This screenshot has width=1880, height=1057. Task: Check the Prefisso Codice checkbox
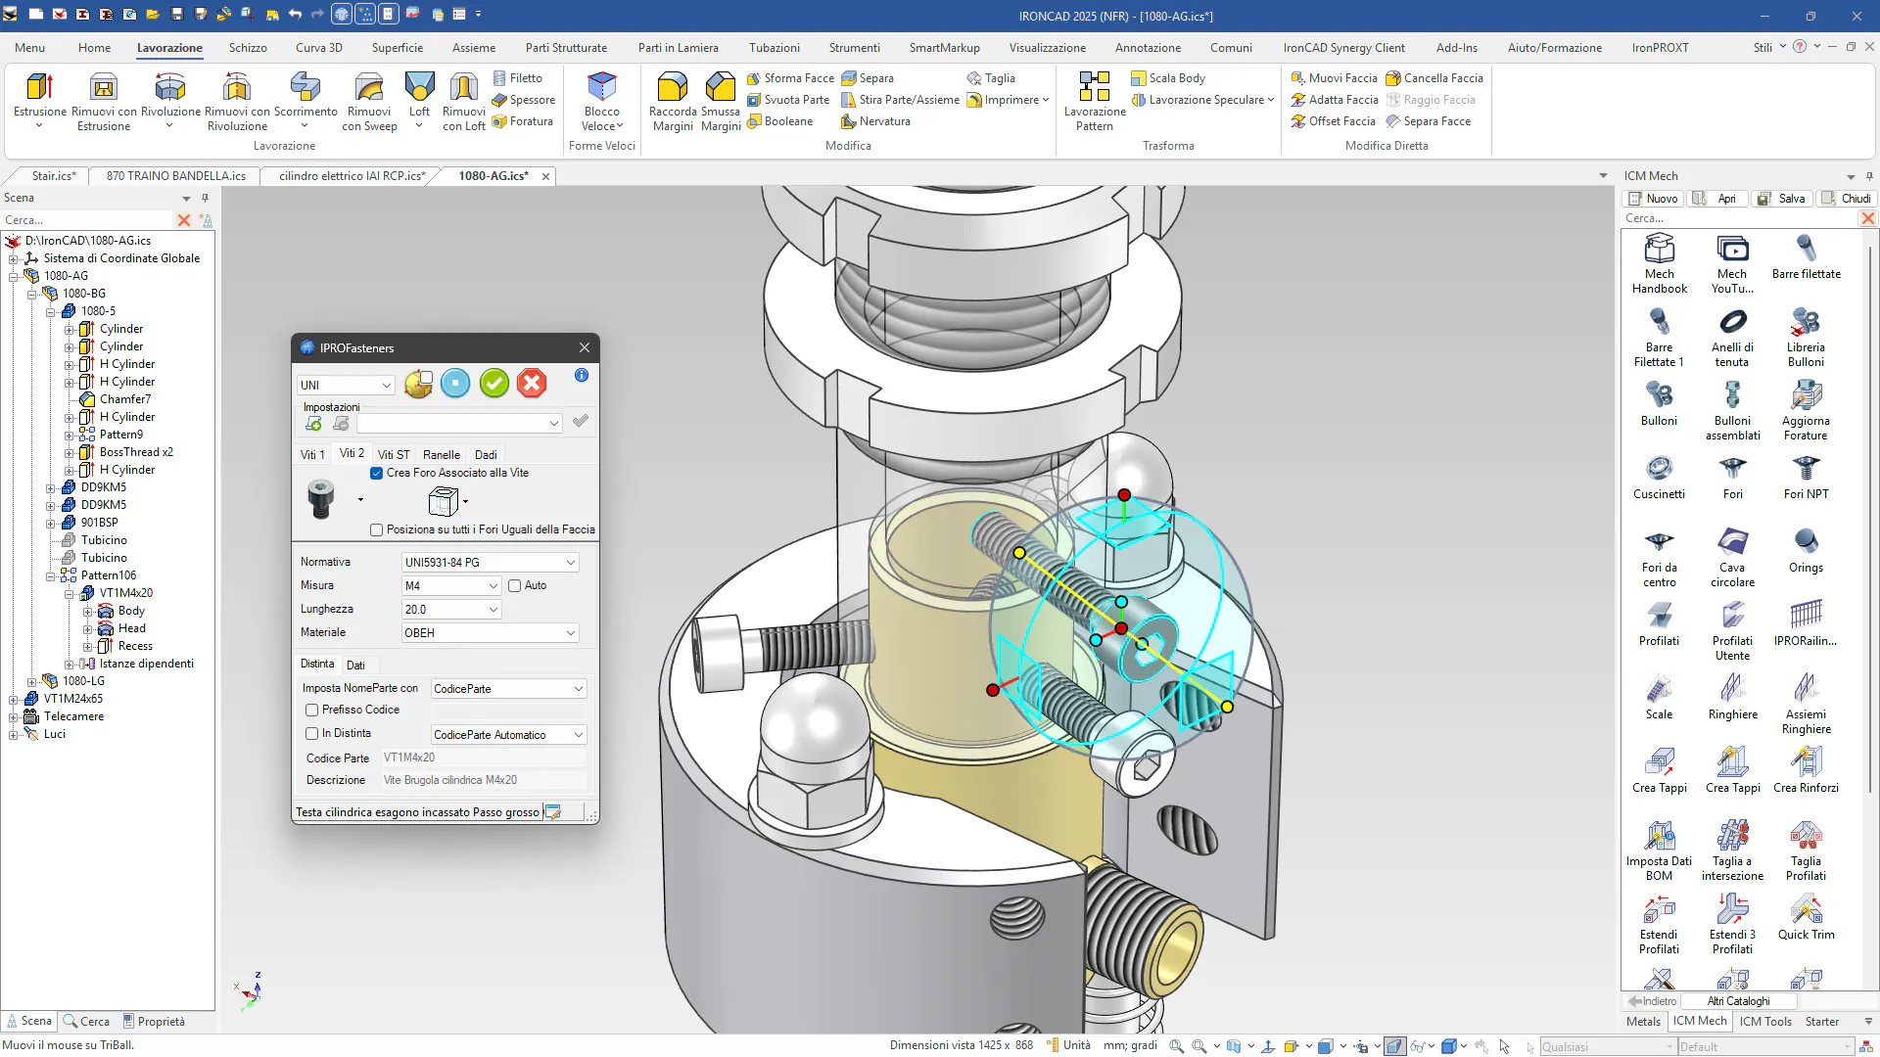[x=312, y=710]
